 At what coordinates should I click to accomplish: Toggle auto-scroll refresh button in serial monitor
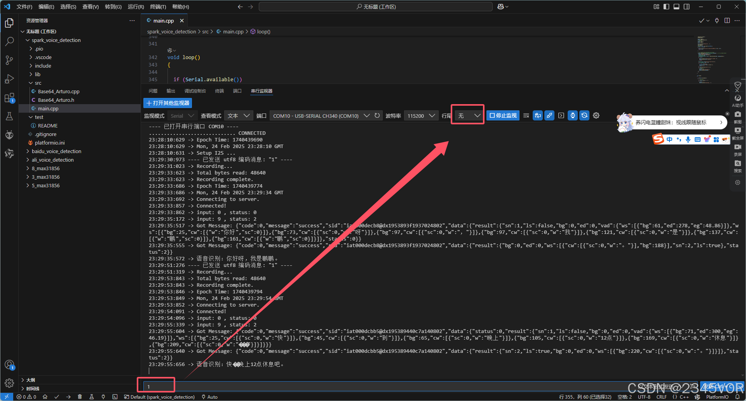[x=584, y=115]
